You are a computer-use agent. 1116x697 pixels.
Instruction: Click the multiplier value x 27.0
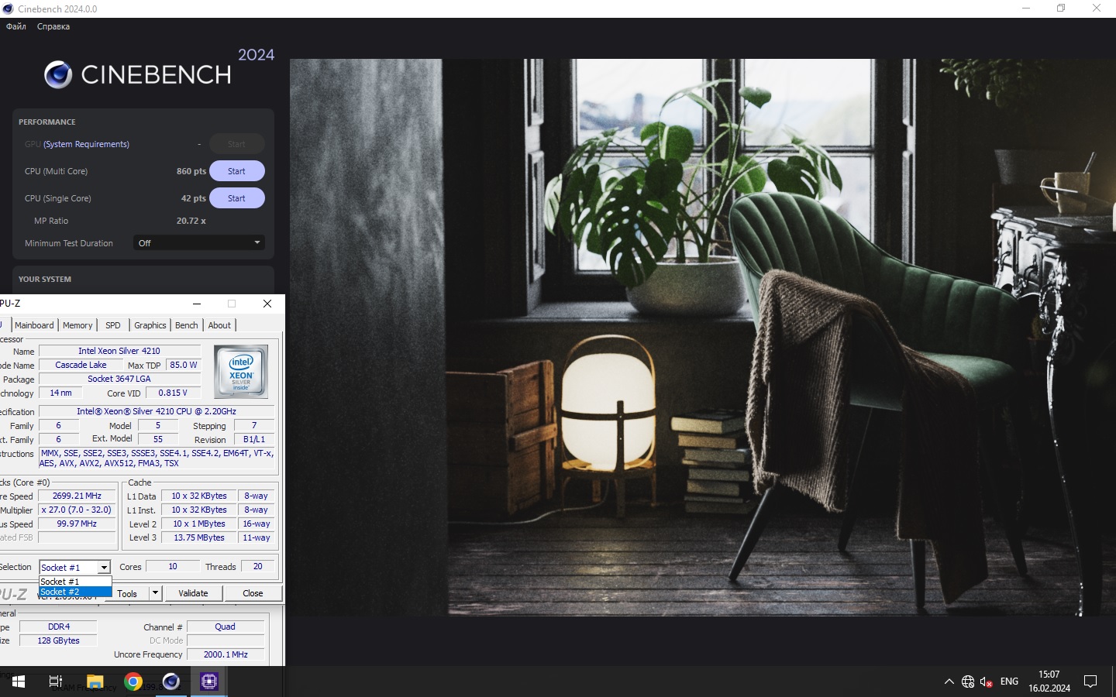tap(77, 510)
